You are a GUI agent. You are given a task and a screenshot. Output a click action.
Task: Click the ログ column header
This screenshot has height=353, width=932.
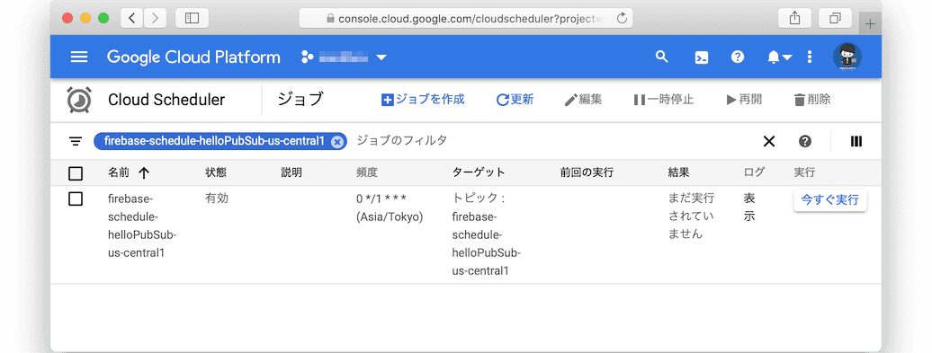click(754, 172)
